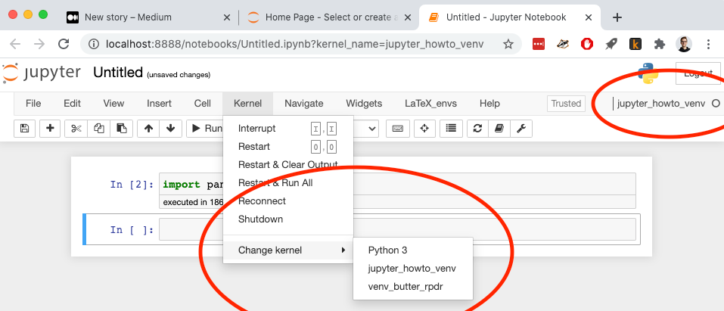
Task: Open a new browser tab with plus
Action: (617, 17)
